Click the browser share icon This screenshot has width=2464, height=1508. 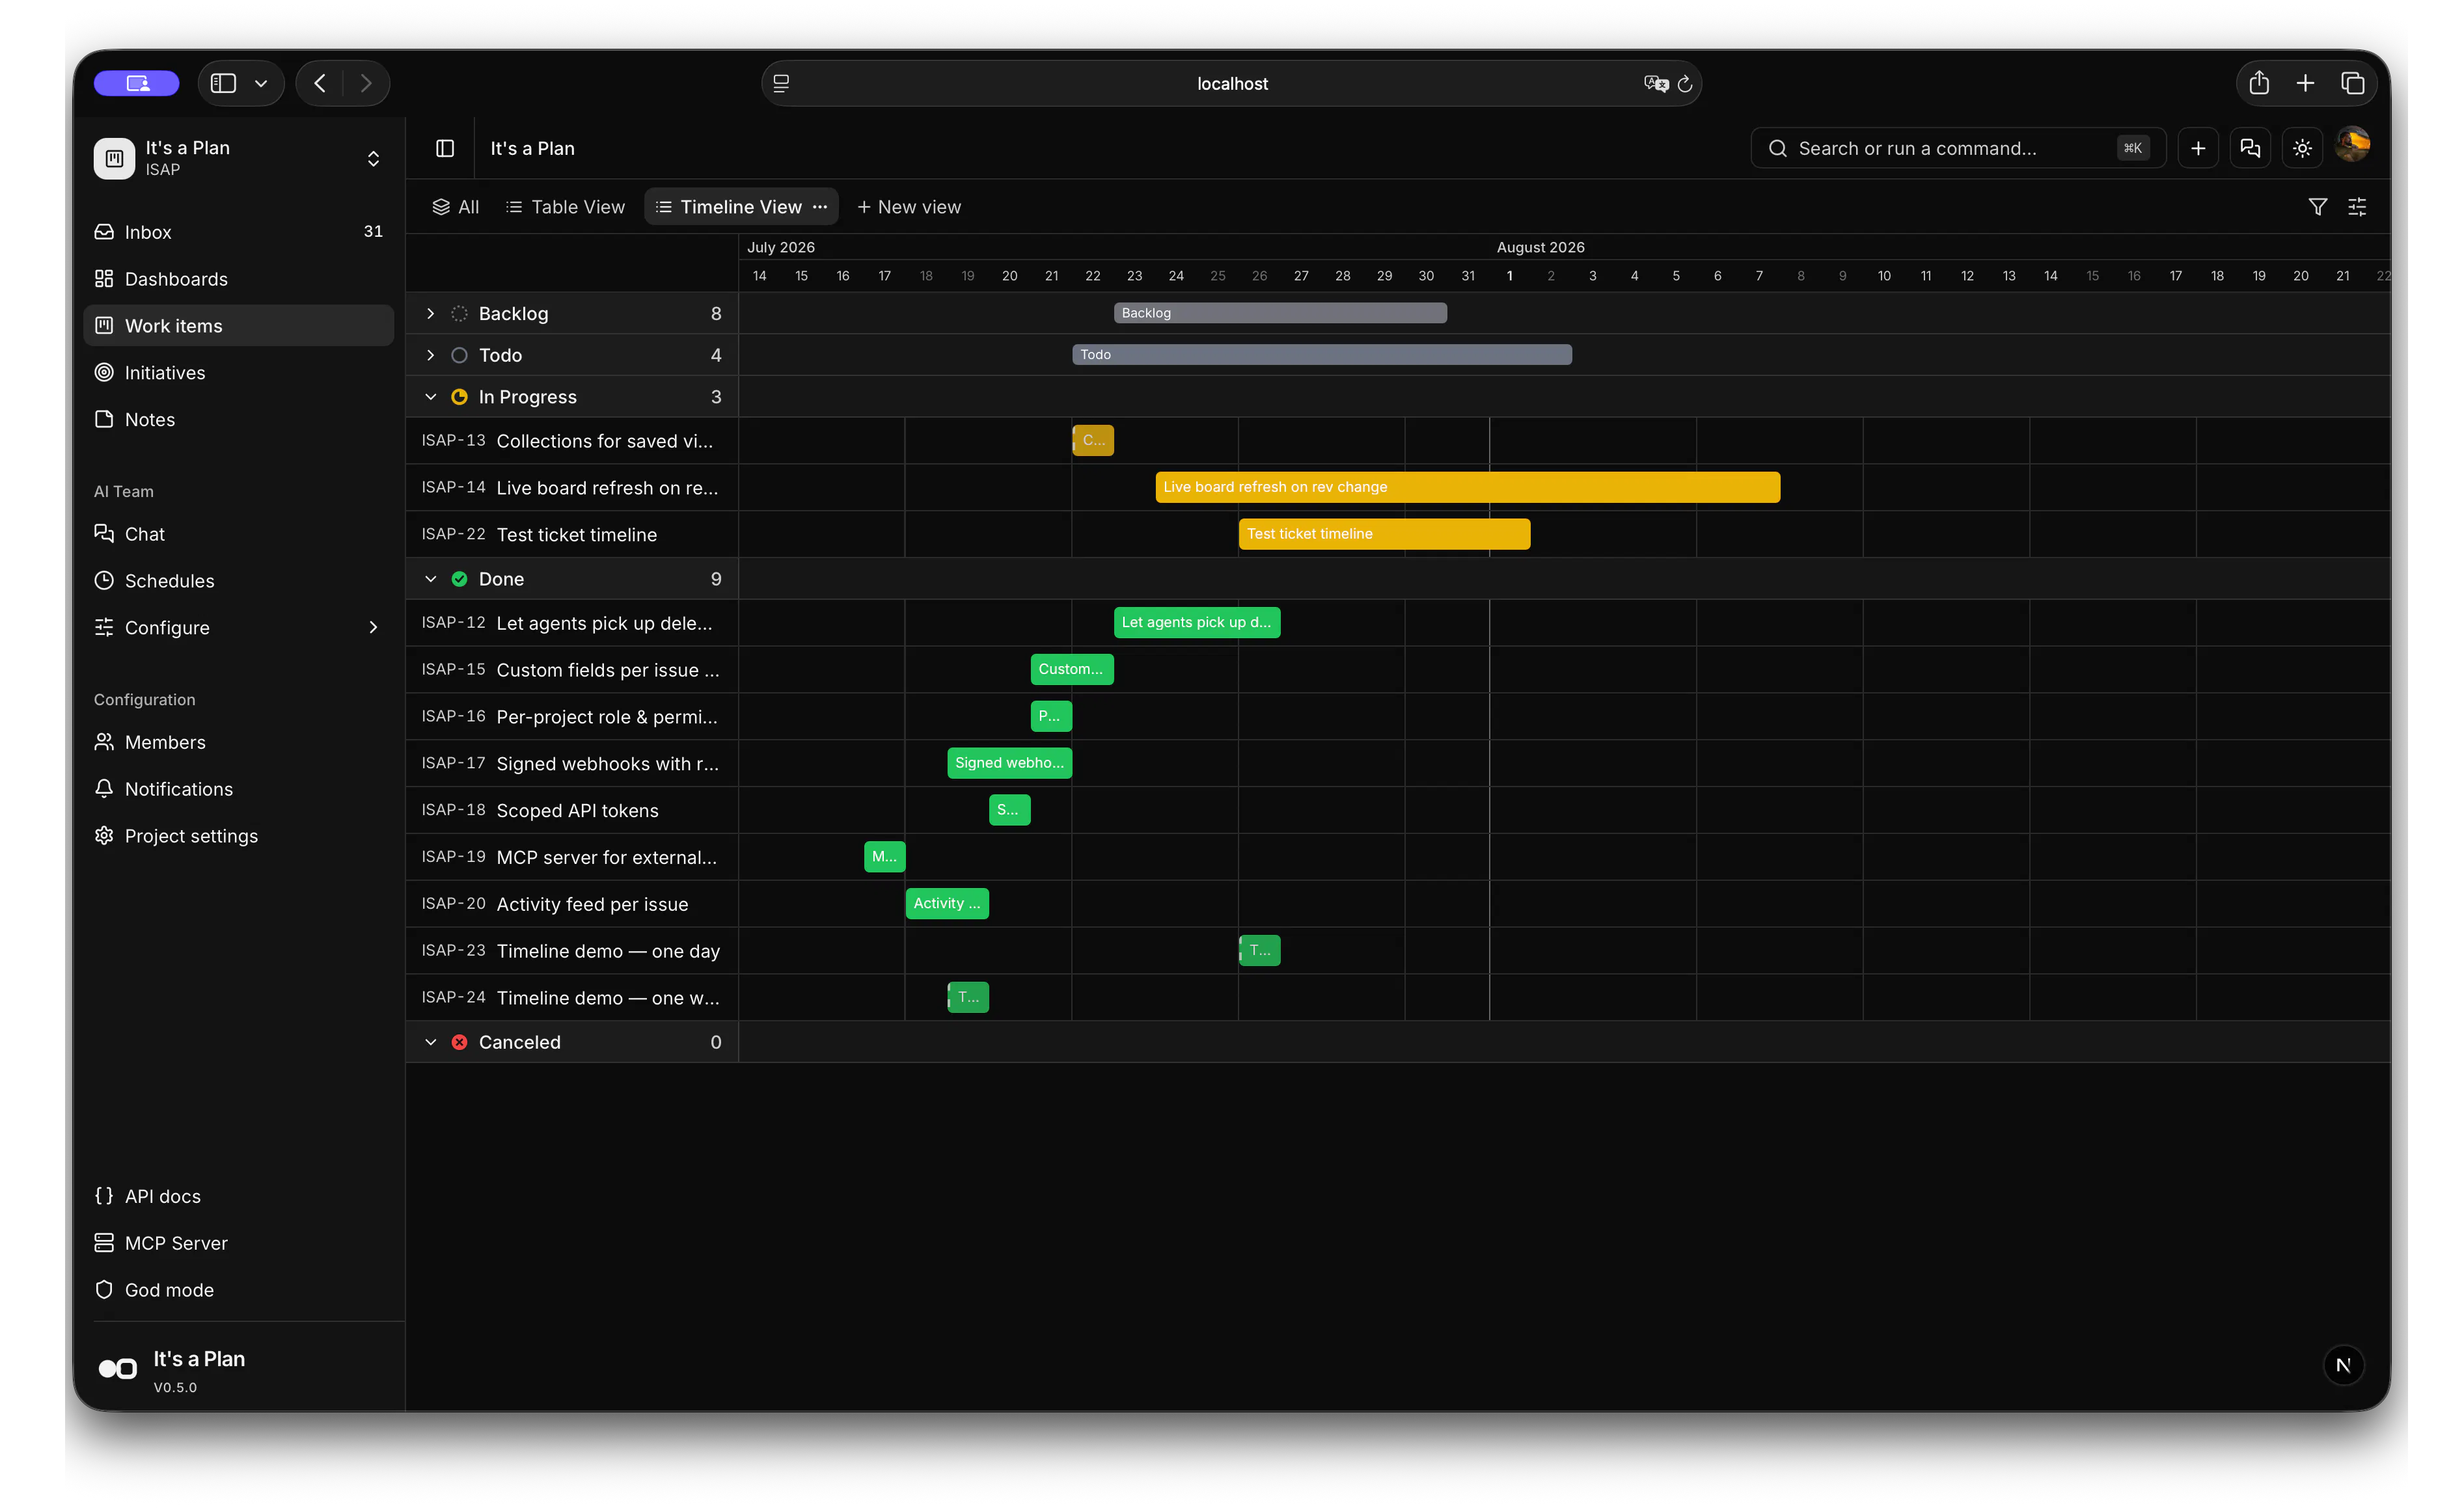point(2259,83)
